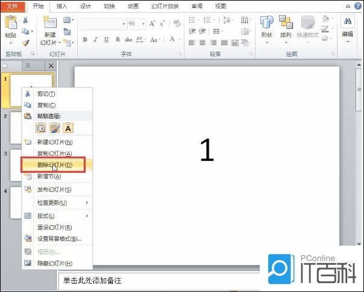The width and height of the screenshot is (364, 292).
Task: Open the Line Spacing dropdown
Action: coord(228,20)
